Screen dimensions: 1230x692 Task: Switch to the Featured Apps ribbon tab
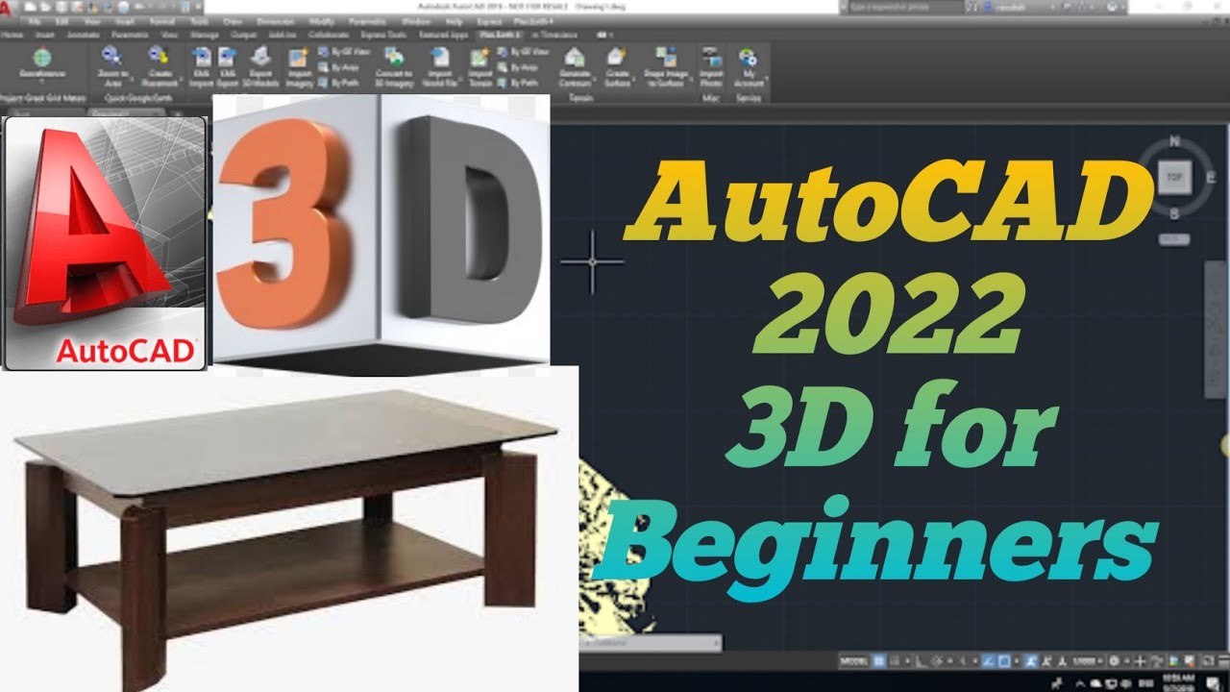tap(442, 34)
